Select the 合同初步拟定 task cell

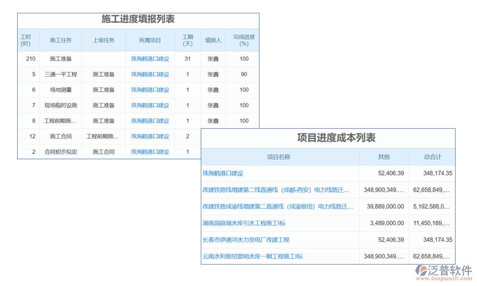[61, 152]
